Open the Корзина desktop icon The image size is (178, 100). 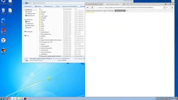tap(3, 11)
